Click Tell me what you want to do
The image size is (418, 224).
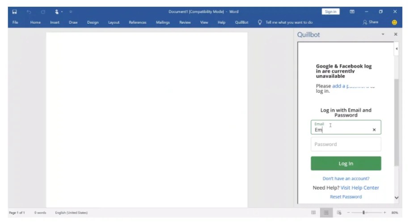point(289,22)
